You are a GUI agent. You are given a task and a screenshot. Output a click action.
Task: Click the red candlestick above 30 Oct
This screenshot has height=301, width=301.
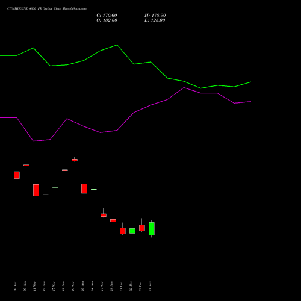coord(17,175)
